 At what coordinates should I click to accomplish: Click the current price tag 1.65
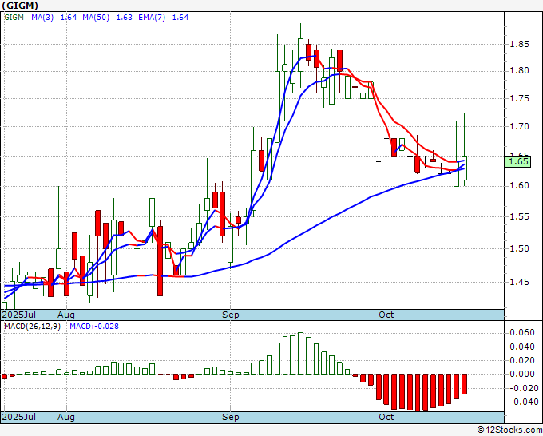click(517, 161)
